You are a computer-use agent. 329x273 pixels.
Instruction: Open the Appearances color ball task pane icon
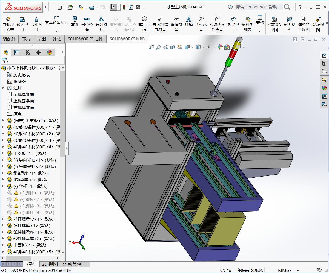(x=324, y=88)
